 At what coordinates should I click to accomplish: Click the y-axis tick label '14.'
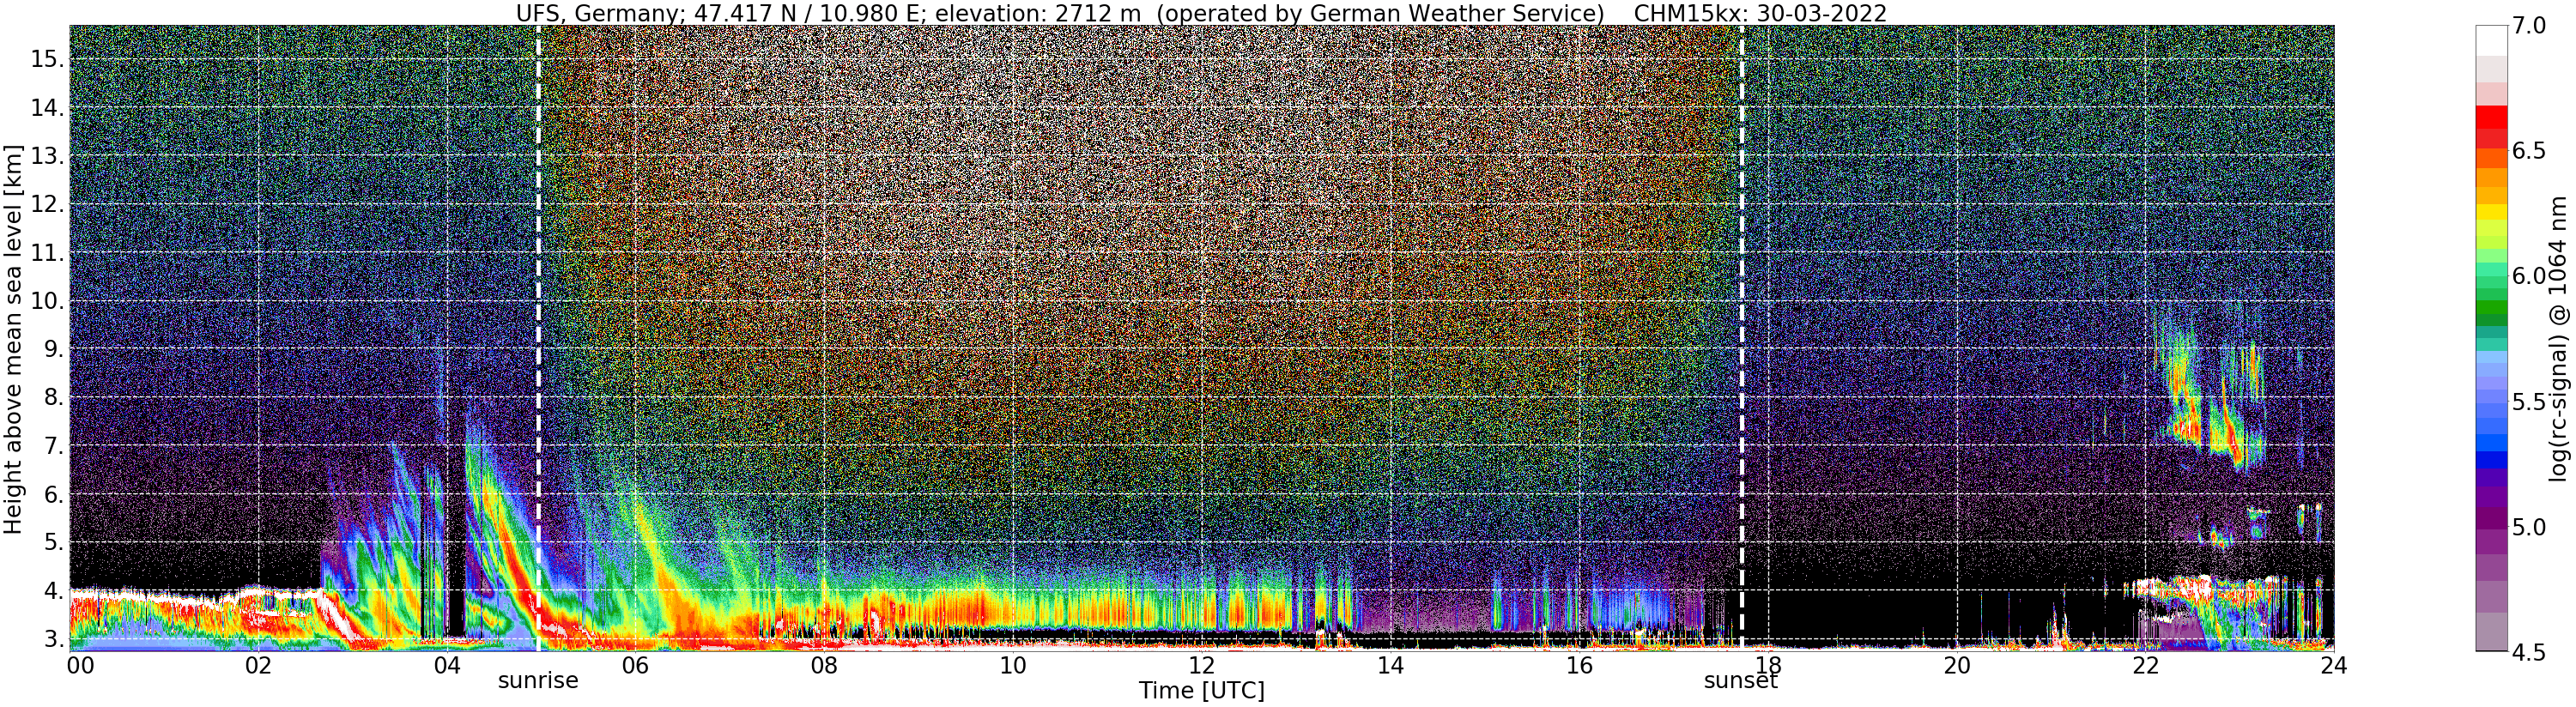47,108
